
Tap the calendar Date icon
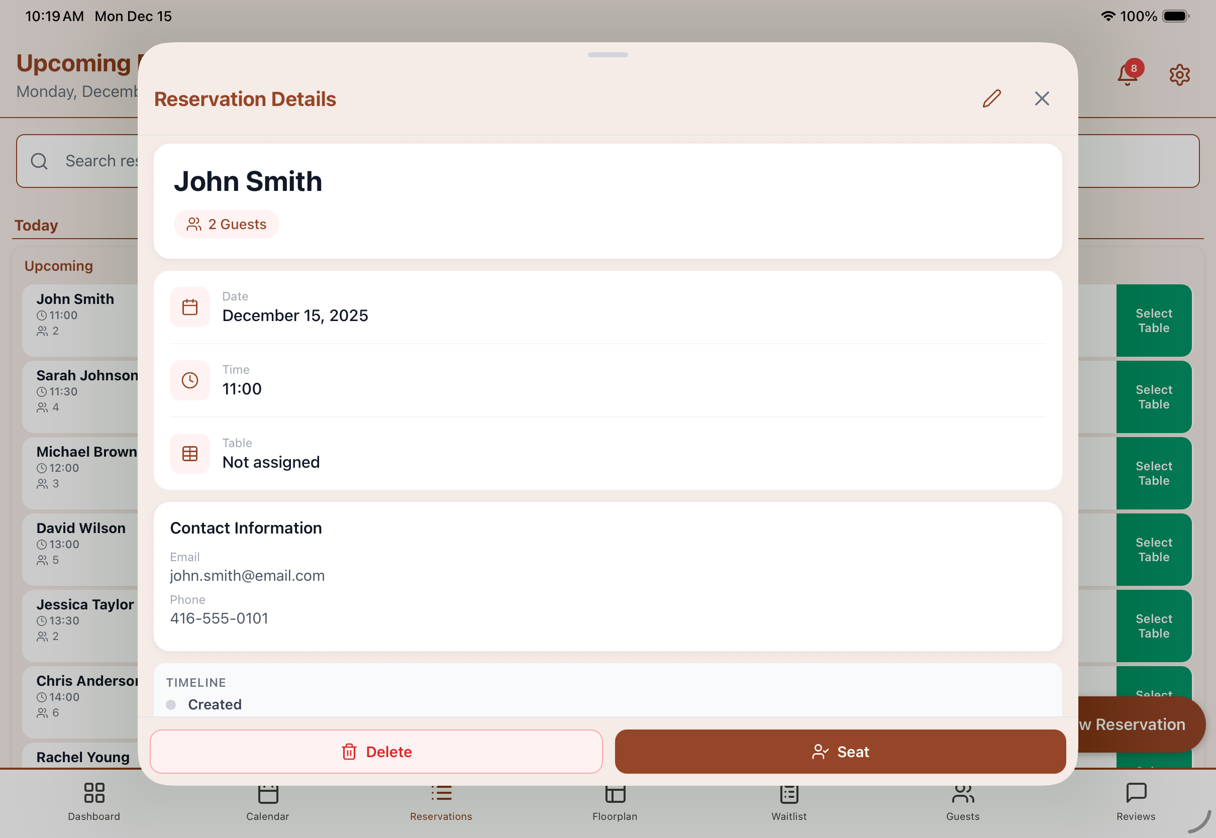[190, 307]
